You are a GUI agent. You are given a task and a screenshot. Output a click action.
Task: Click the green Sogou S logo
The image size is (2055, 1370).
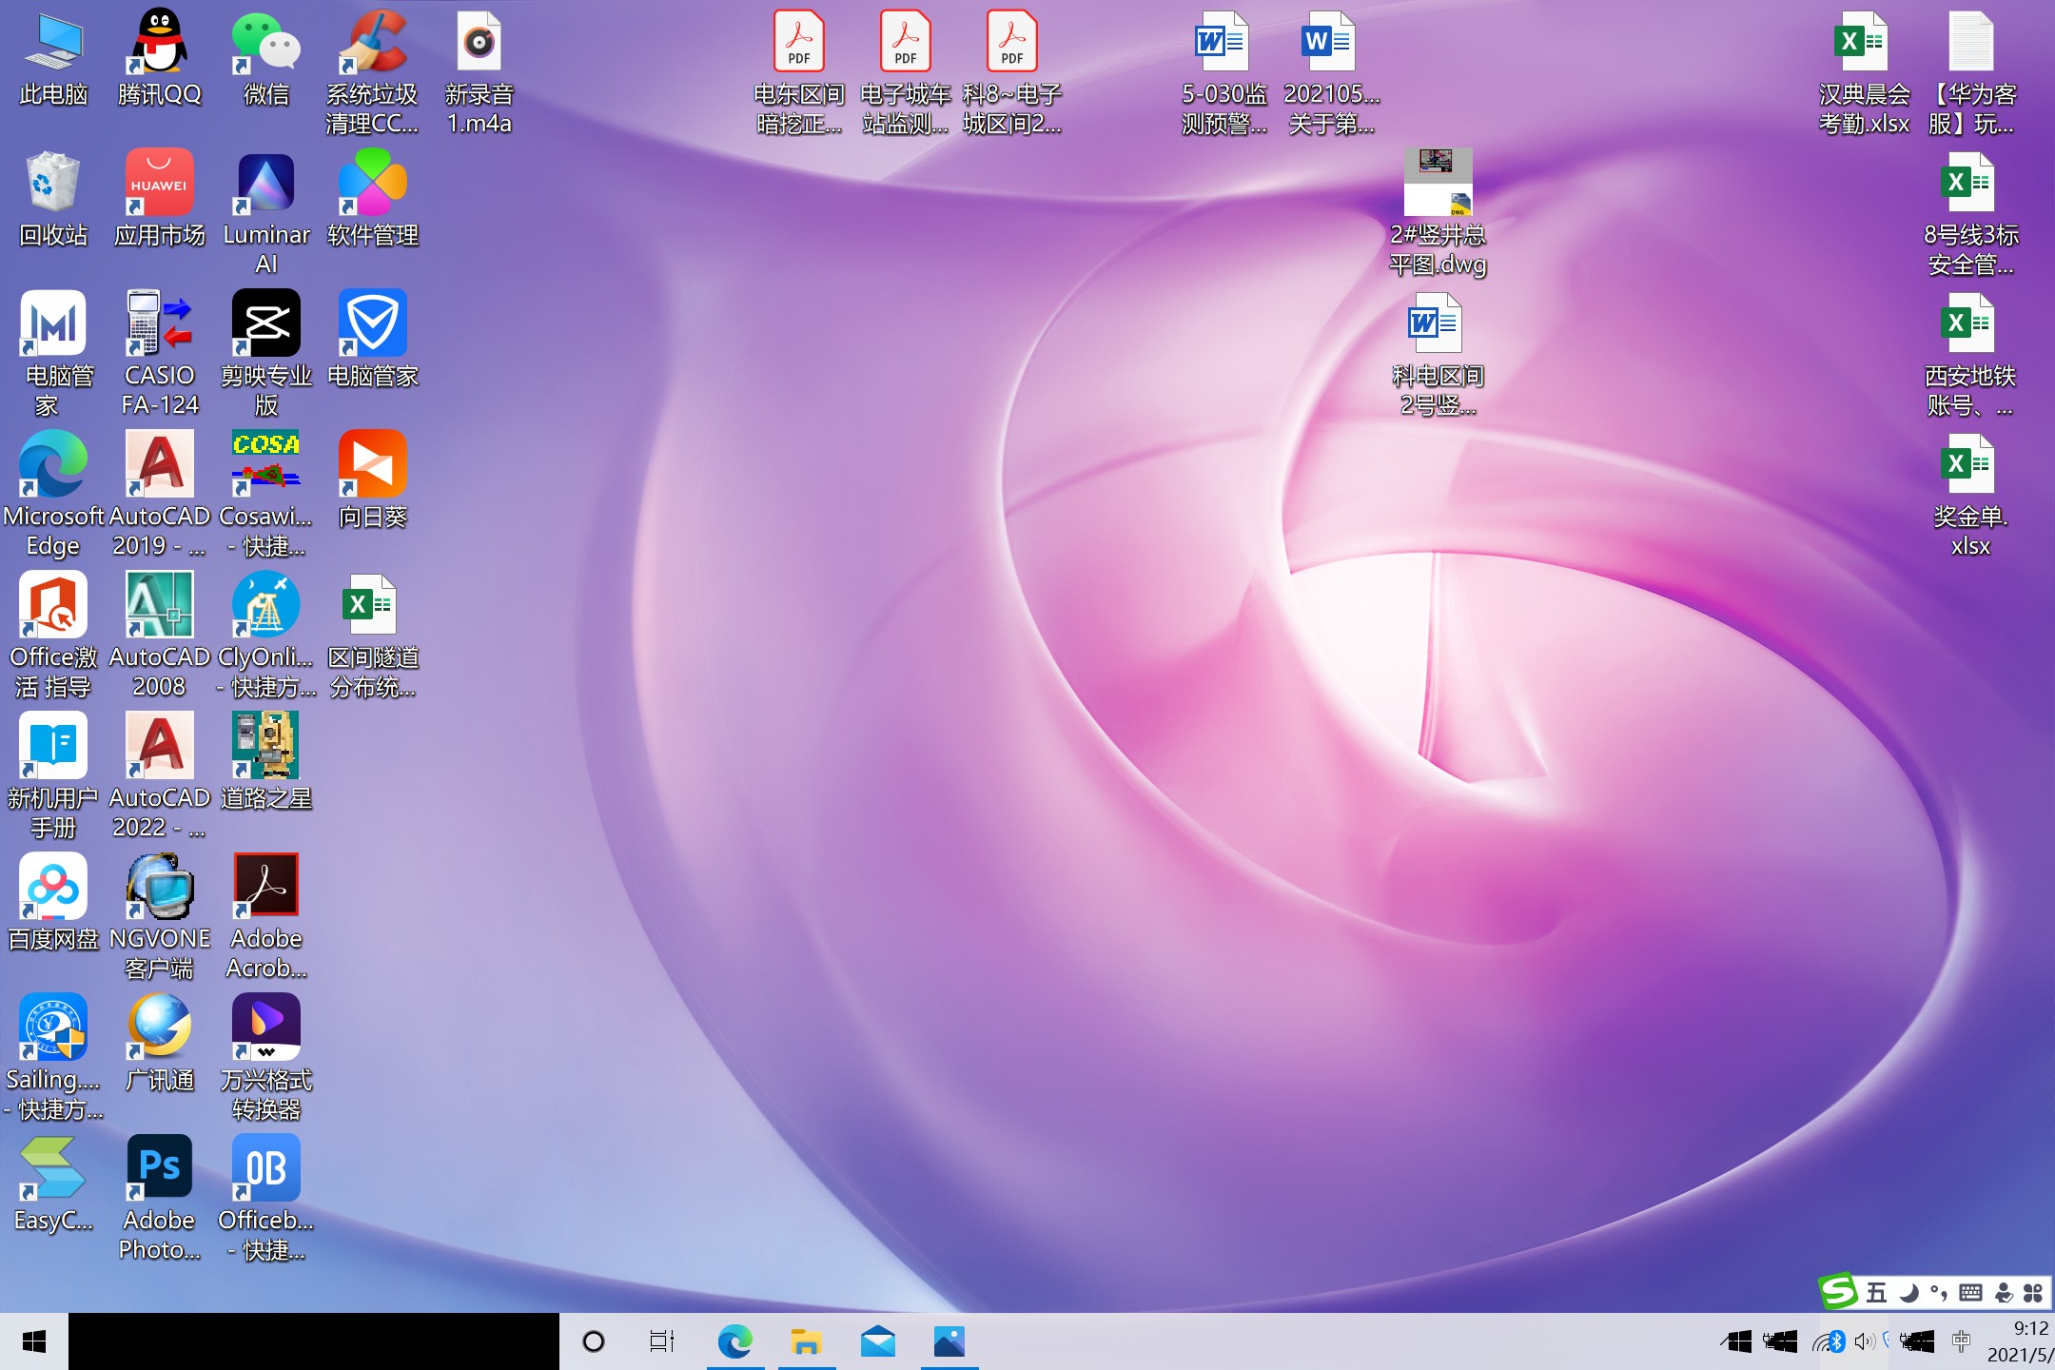(x=1838, y=1291)
